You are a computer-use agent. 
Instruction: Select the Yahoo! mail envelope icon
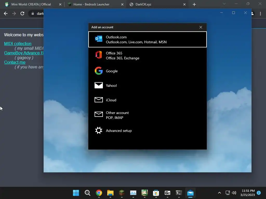98,85
